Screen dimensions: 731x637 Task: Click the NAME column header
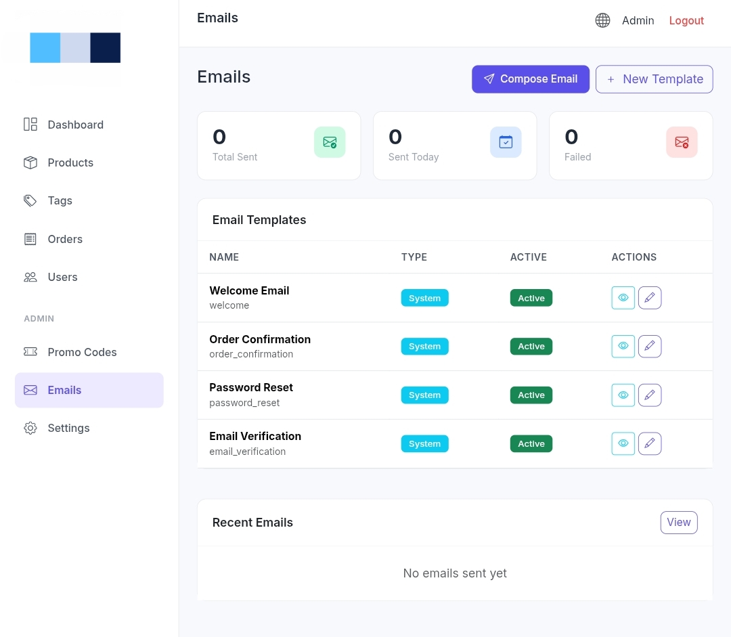[224, 257]
